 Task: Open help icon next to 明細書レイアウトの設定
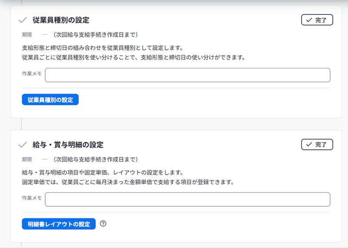tap(103, 224)
